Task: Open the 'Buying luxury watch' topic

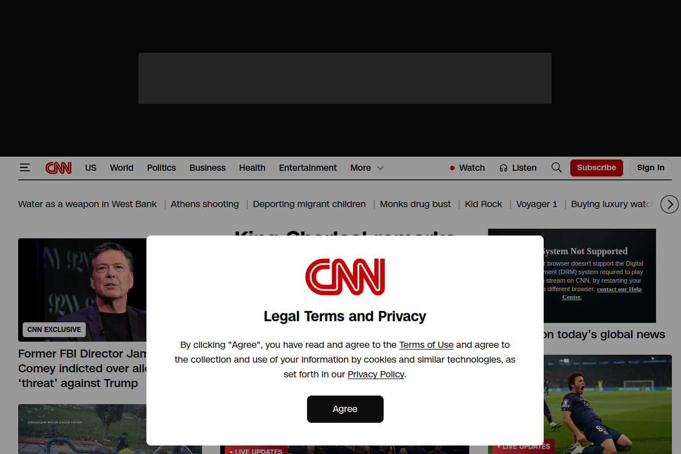Action: coord(612,204)
